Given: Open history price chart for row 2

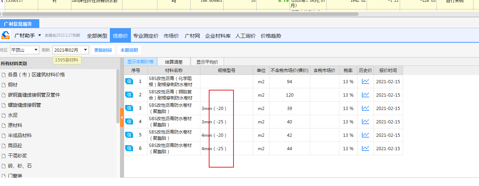Looking at the screenshot, I should (x=365, y=95).
